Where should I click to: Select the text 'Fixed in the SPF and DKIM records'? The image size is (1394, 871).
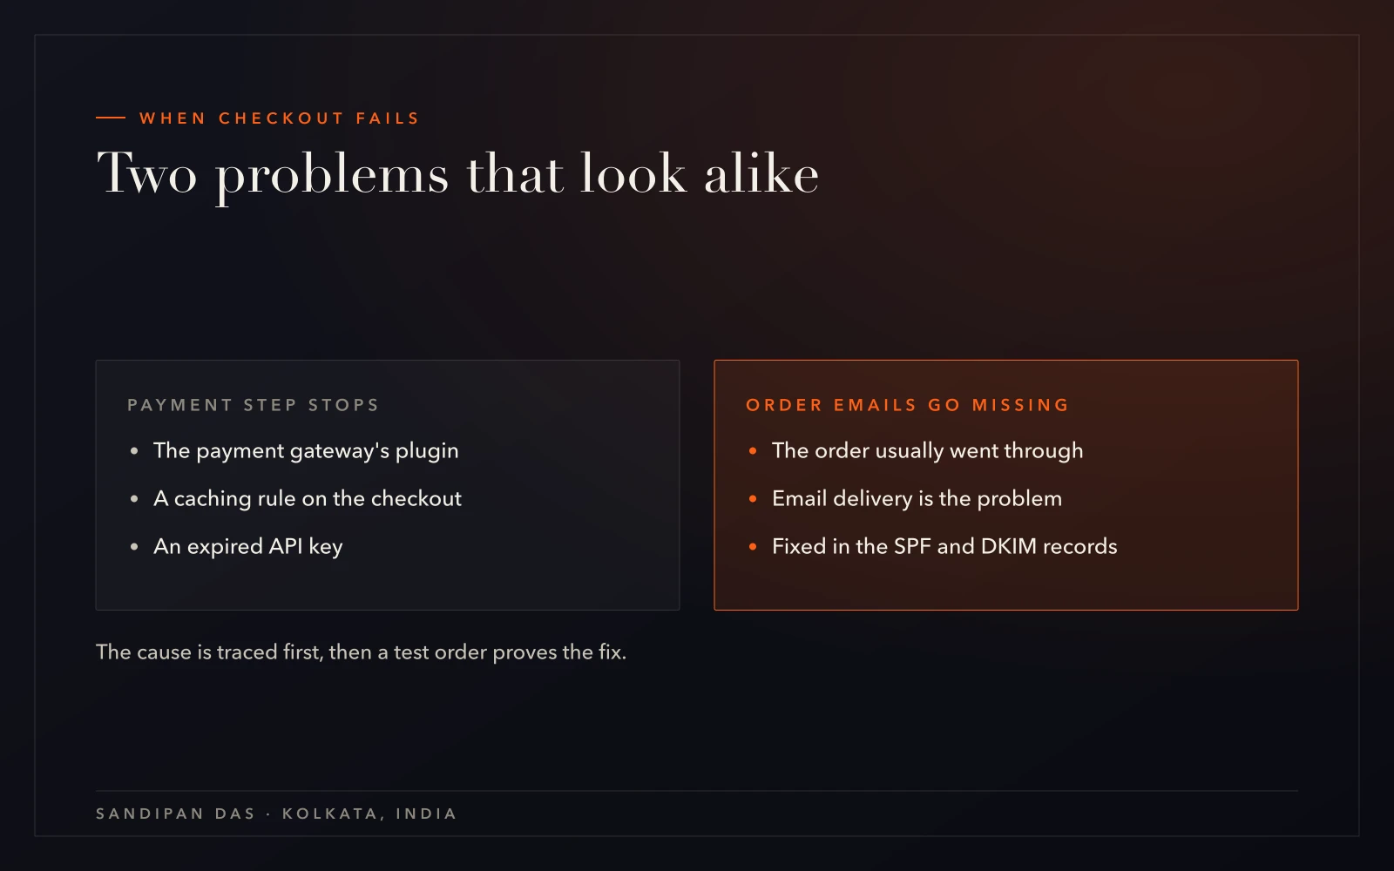click(x=944, y=547)
